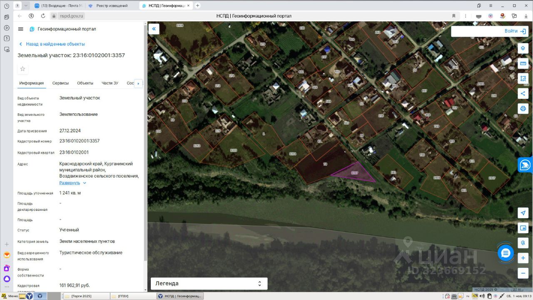Click the cadastral value 161 962,91 руб.
The width and height of the screenshot is (533, 300).
coord(75,285)
